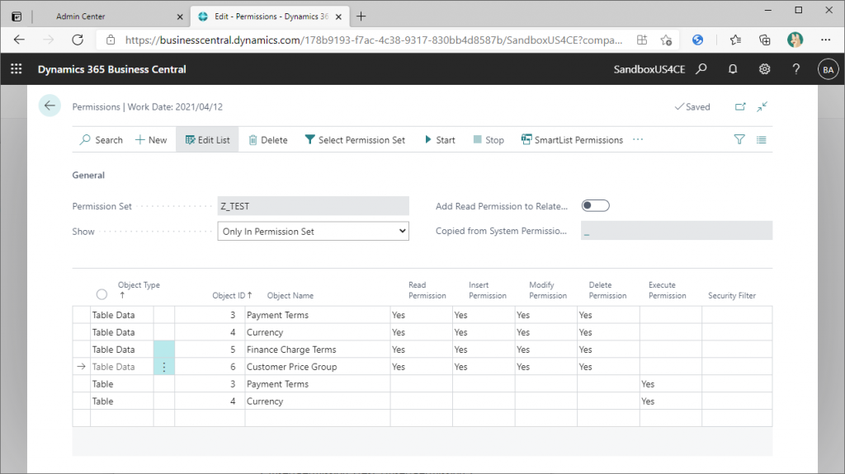View site information lock icon
The width and height of the screenshot is (845, 474).
tap(111, 40)
